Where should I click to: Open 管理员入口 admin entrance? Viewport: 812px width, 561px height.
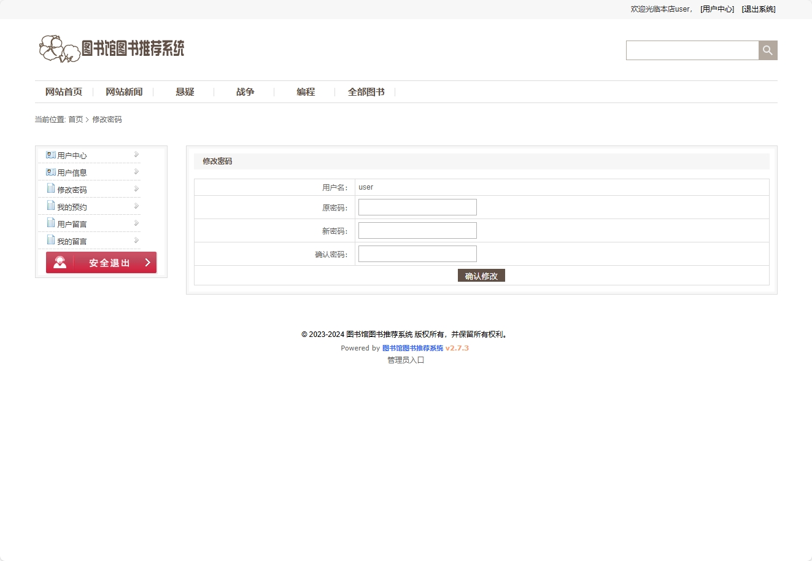pos(405,360)
